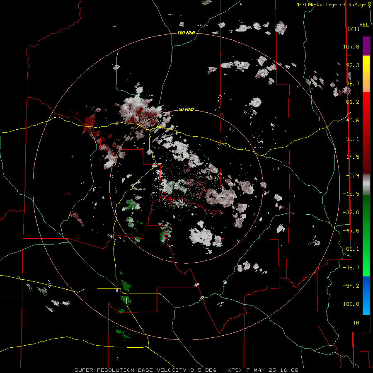Pick the purple segment of the velocity color bar
Viewport: 373px width, 373px height.
pos(366,46)
